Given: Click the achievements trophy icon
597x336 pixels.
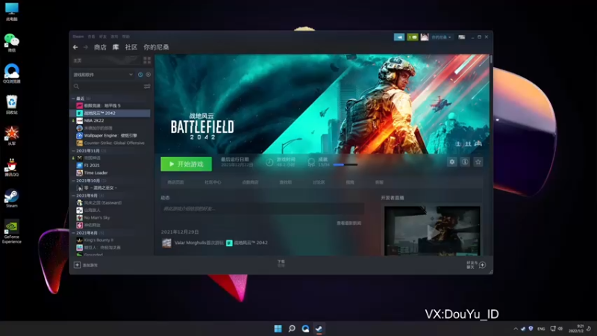Looking at the screenshot, I should point(311,162).
